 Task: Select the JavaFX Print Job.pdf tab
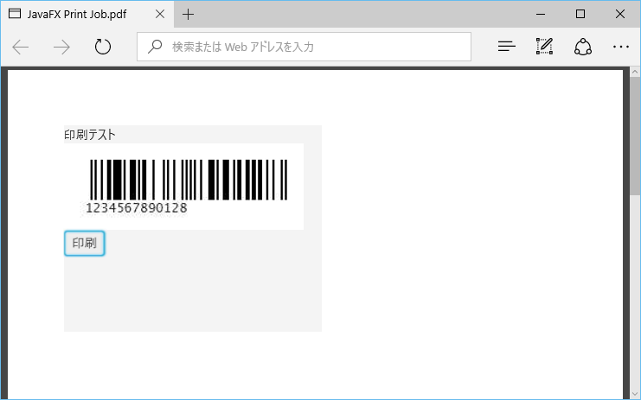click(x=87, y=15)
